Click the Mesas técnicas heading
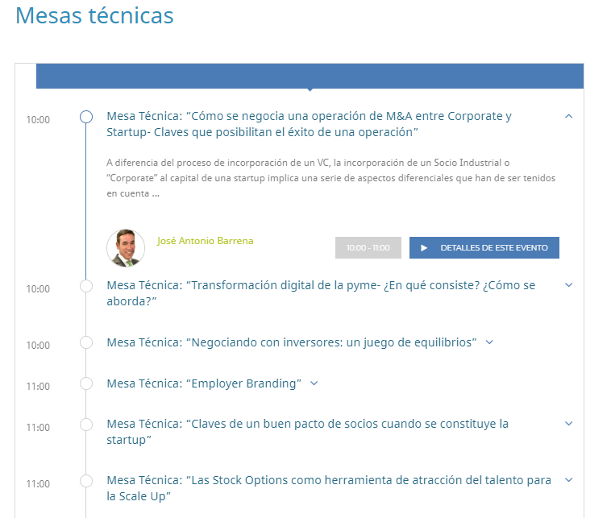Image resolution: width=611 pixels, height=518 pixels. coord(94,15)
